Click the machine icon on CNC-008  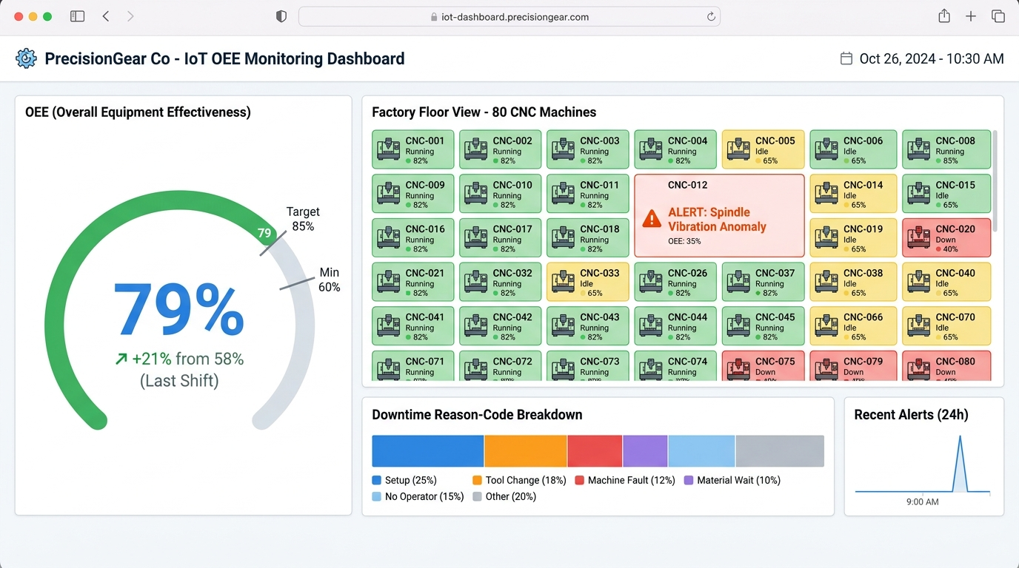(x=919, y=150)
